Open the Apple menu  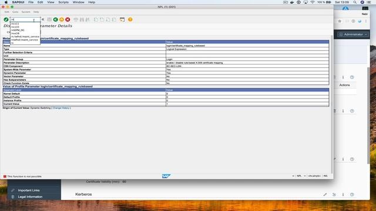tap(6, 2)
